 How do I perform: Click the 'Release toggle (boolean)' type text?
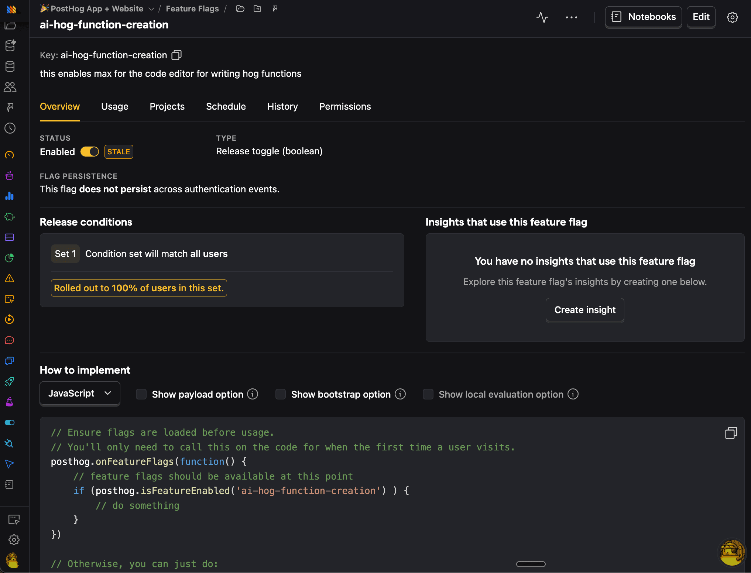click(269, 151)
